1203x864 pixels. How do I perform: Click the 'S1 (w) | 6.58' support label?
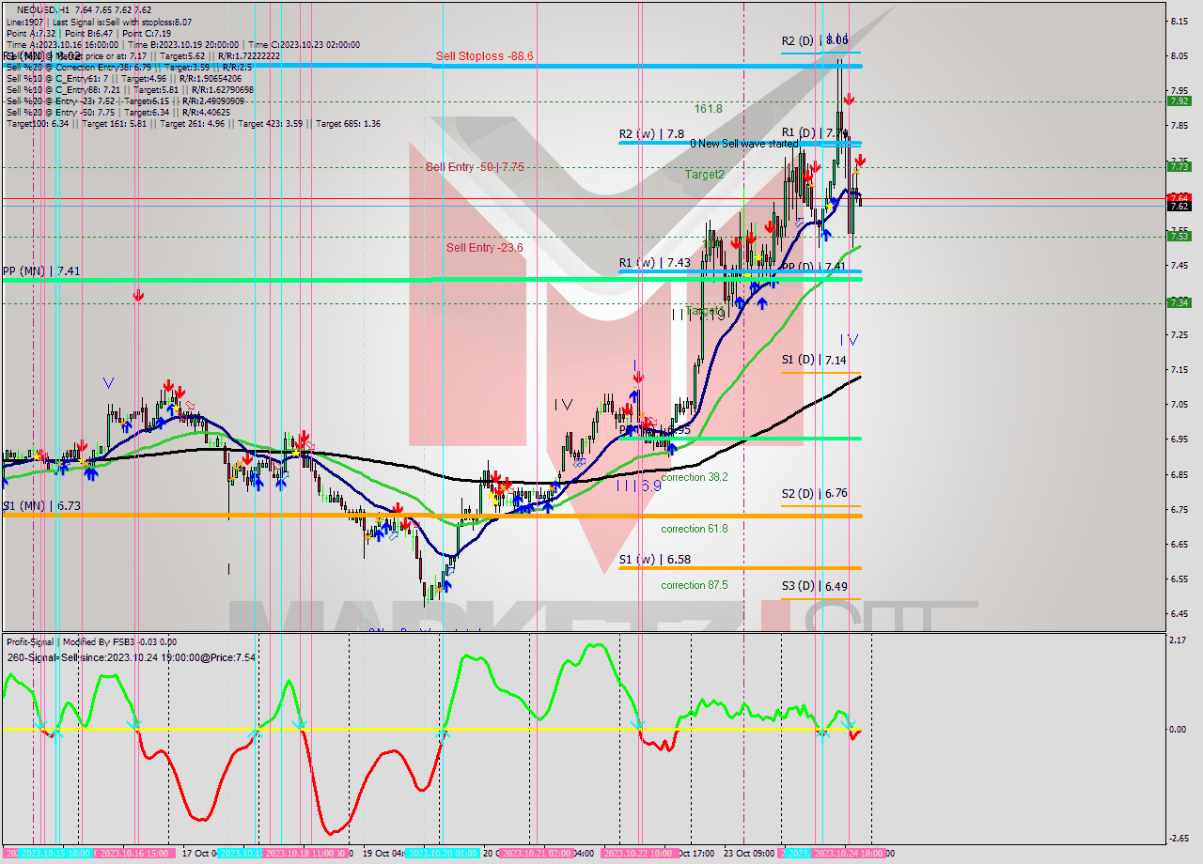(x=654, y=560)
